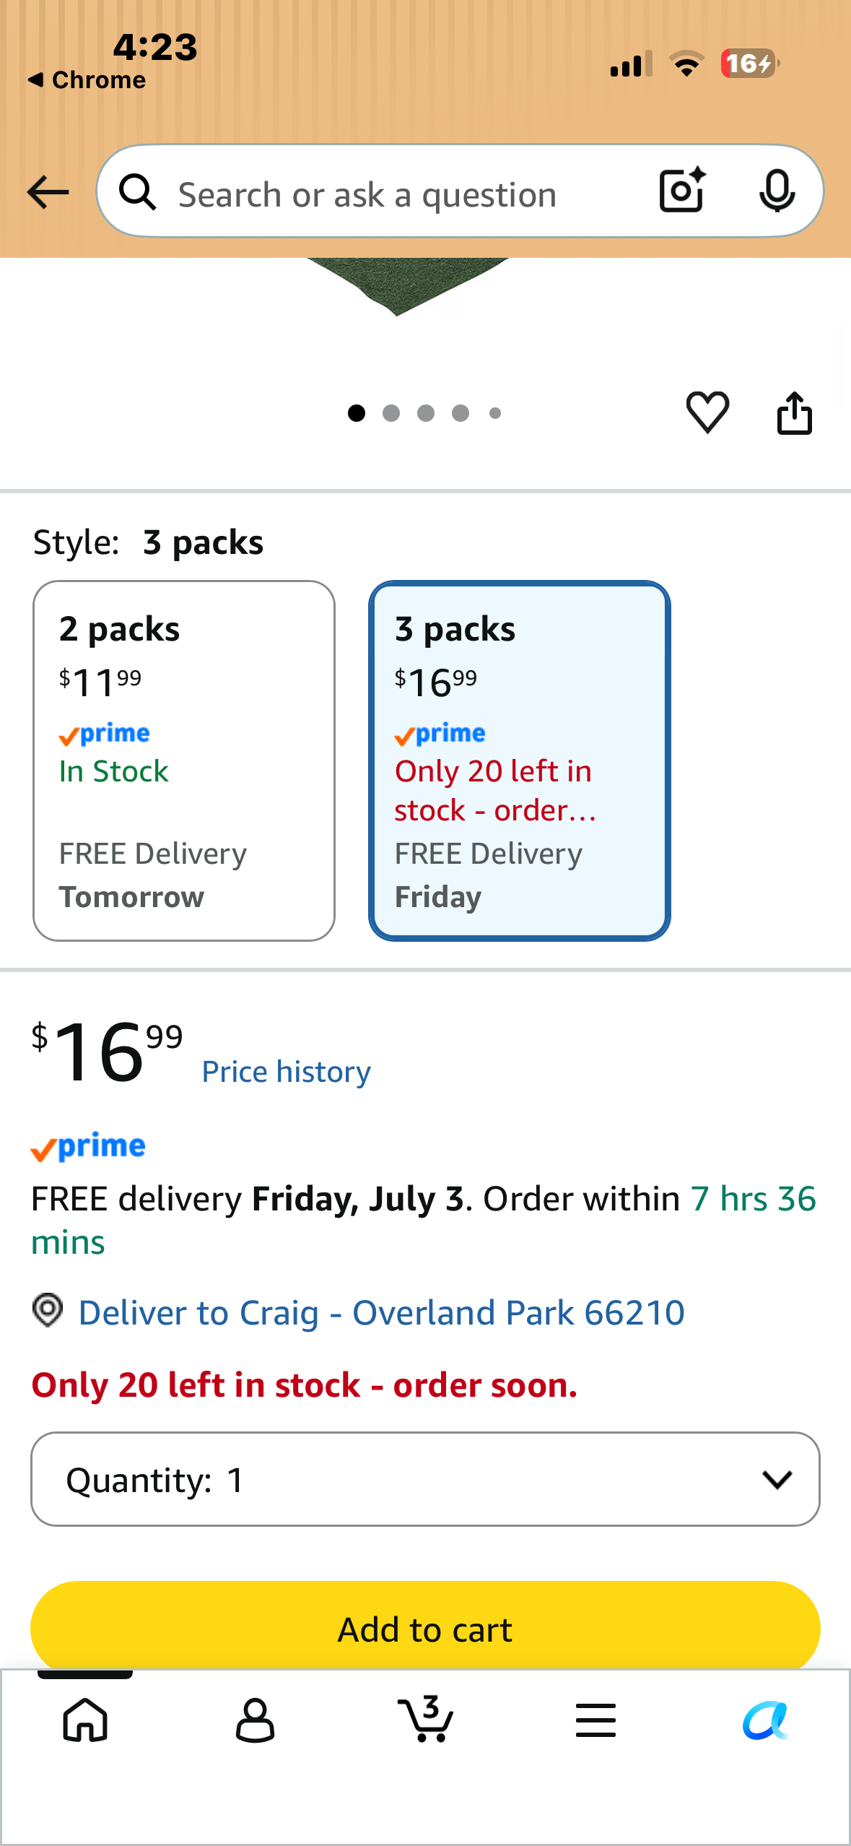Select the 3 packs style option
Image resolution: width=851 pixels, height=1846 pixels.
tap(520, 760)
